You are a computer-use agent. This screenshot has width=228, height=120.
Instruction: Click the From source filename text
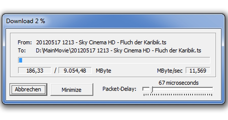coord(101,43)
